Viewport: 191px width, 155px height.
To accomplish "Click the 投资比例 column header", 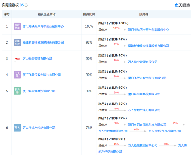I will (89, 14).
